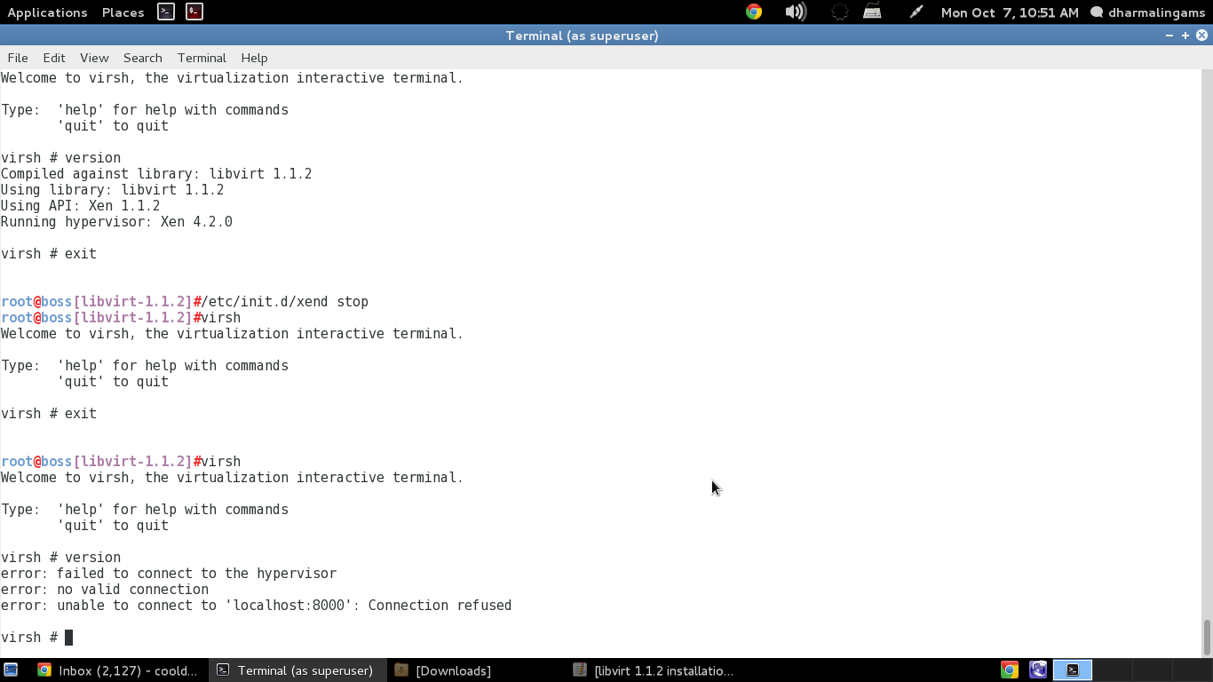Click the Chrome icon in top panel
1213x682 pixels.
click(754, 12)
